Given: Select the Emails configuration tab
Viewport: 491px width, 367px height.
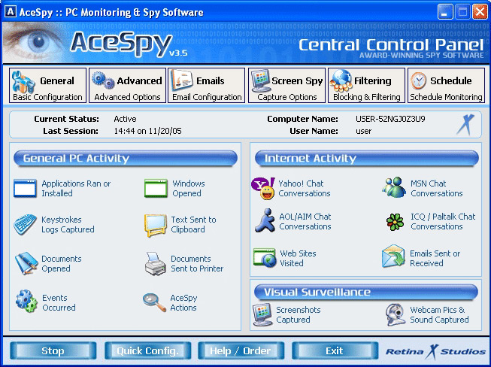Looking at the screenshot, I should tap(207, 86).
